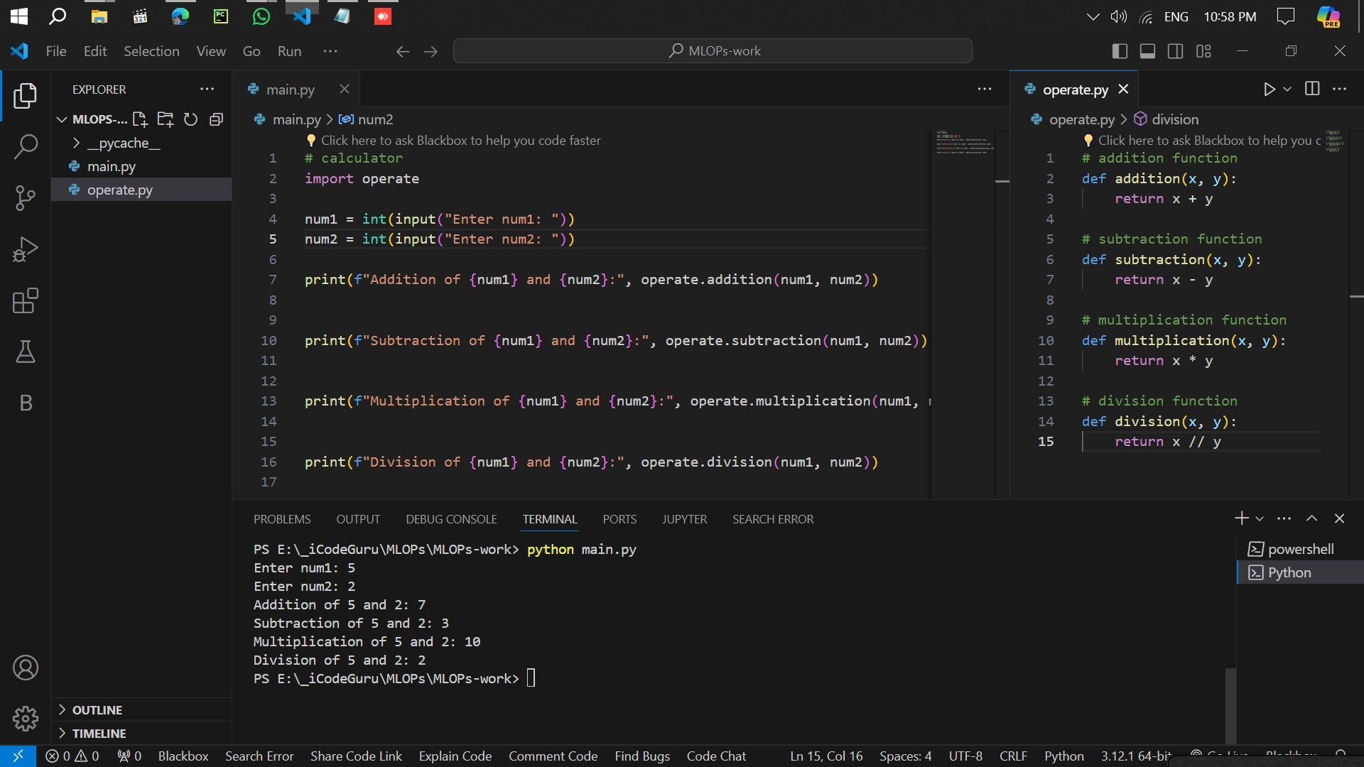
Task: Open the new terminal profile dropdown
Action: (1260, 518)
